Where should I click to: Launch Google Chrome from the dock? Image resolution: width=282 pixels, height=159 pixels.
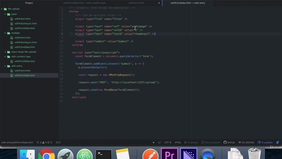click(x=46, y=154)
